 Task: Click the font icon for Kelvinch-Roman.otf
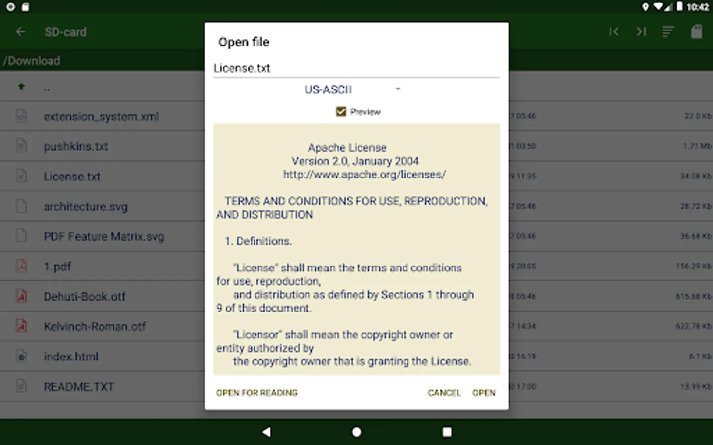tap(21, 326)
